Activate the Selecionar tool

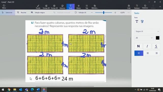coord(7,13)
